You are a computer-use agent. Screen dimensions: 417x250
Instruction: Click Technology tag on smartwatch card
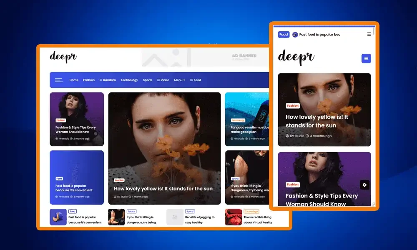coord(238,120)
